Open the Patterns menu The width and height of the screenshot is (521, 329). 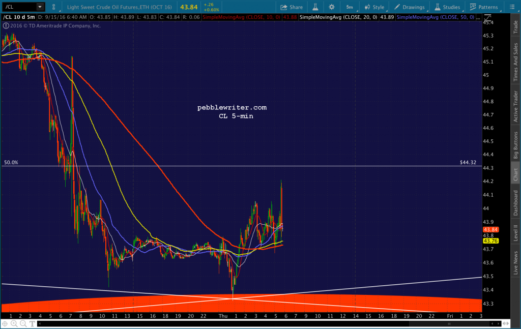[x=484, y=7]
